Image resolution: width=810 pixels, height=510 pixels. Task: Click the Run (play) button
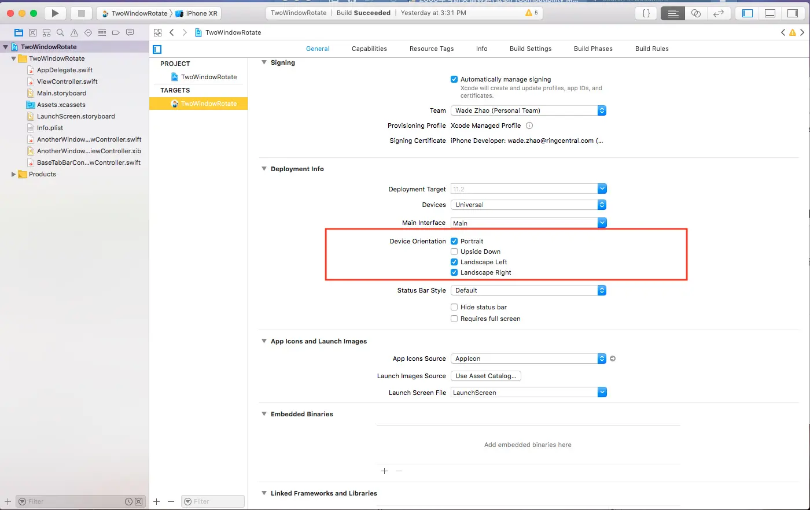55,13
